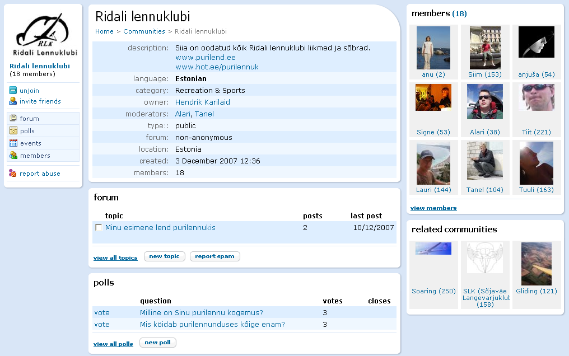Open the forum menu item in sidebar
The height and width of the screenshot is (356, 569).
(43, 119)
